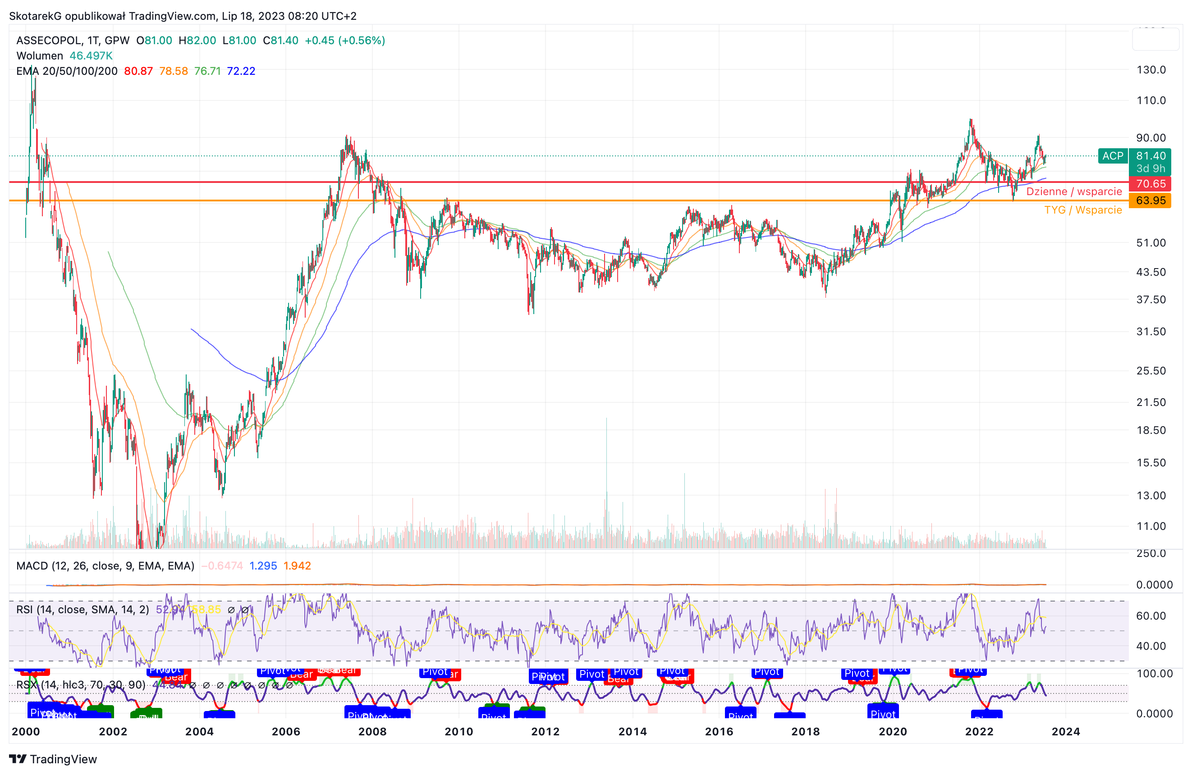Screen dimensions: 1192x775
Task: Click the publication header text at top
Action: point(183,16)
